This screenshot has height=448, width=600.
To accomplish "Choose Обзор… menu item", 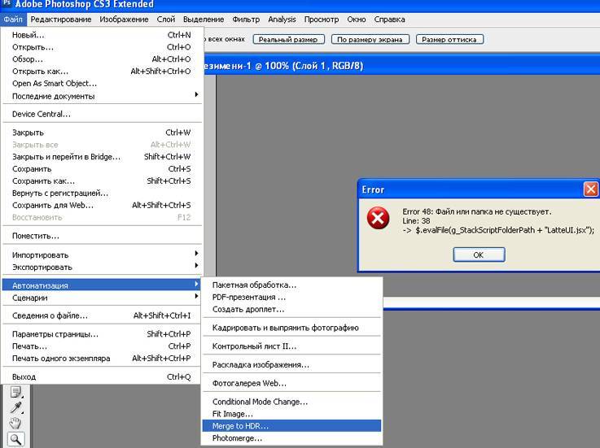I will [102, 59].
